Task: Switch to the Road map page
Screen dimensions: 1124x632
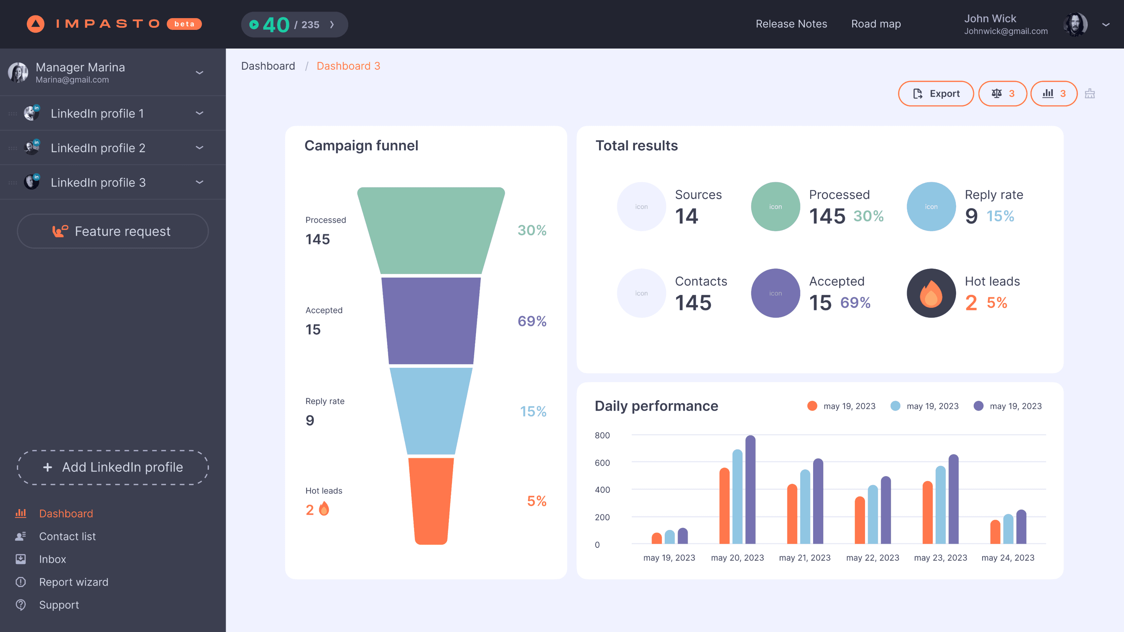Action: tap(875, 24)
